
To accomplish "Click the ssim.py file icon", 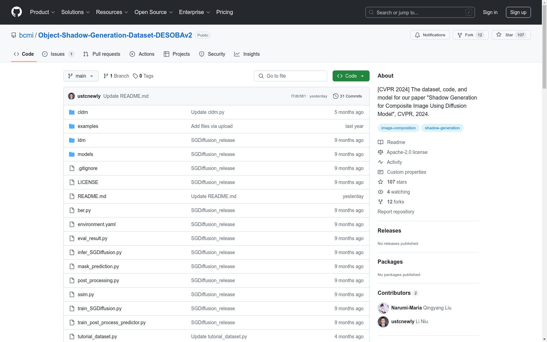I will [x=72, y=294].
